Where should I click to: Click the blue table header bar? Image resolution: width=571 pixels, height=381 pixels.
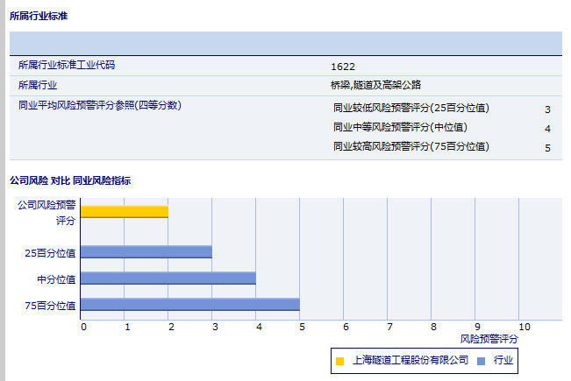click(285, 42)
